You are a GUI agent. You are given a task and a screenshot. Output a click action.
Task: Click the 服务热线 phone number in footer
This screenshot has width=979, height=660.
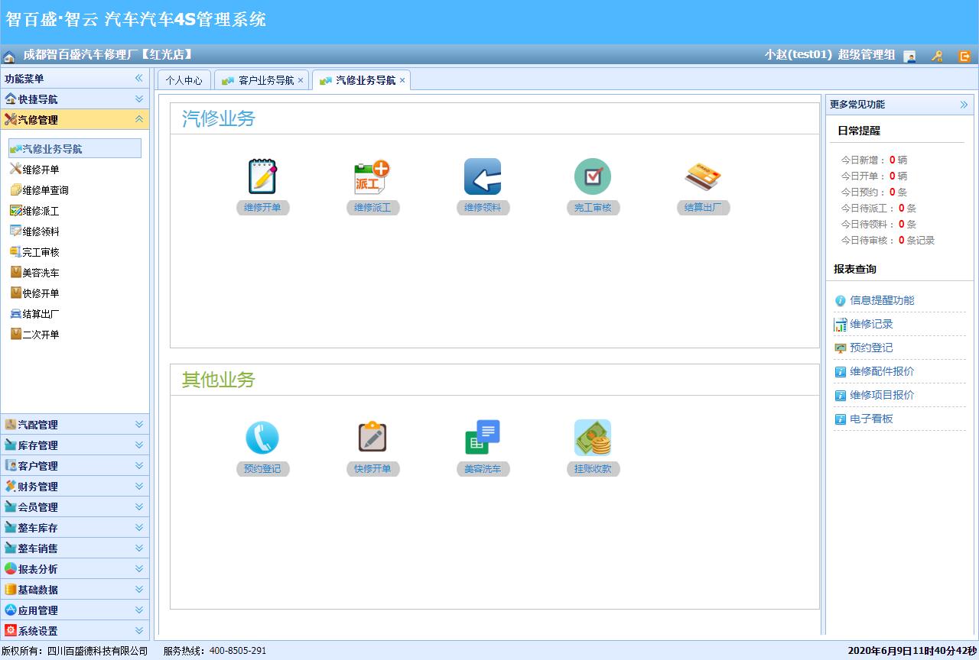pyautogui.click(x=238, y=651)
